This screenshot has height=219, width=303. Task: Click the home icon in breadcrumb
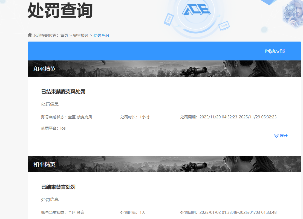[x=30, y=35]
